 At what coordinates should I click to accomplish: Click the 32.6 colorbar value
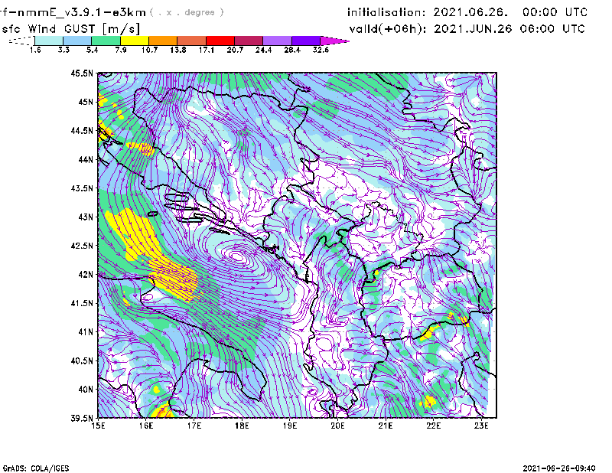[321, 50]
